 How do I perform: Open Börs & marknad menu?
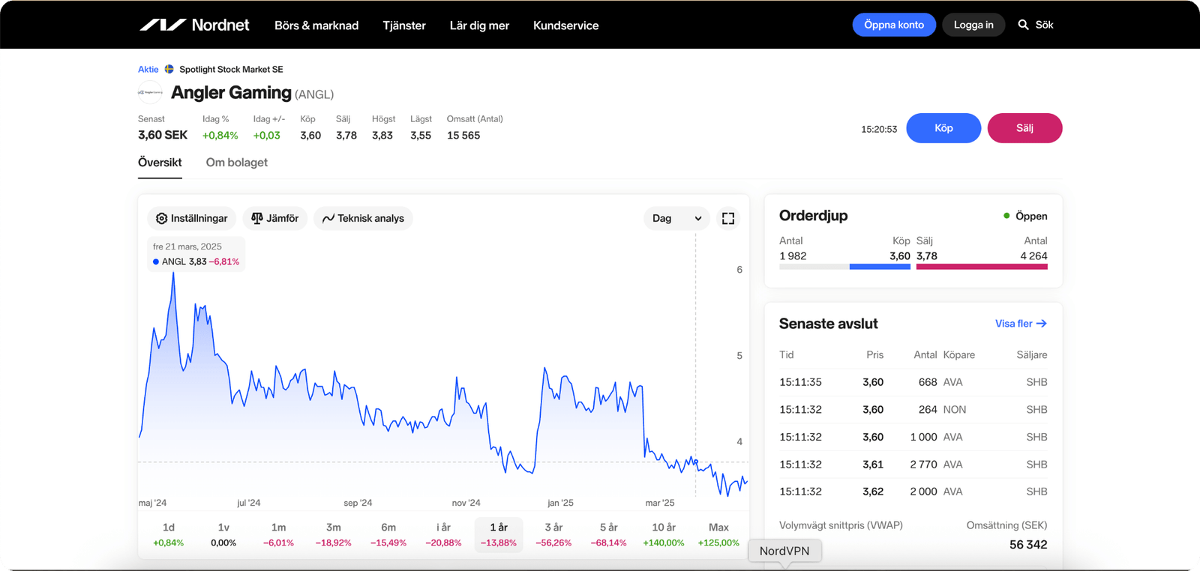pos(316,25)
